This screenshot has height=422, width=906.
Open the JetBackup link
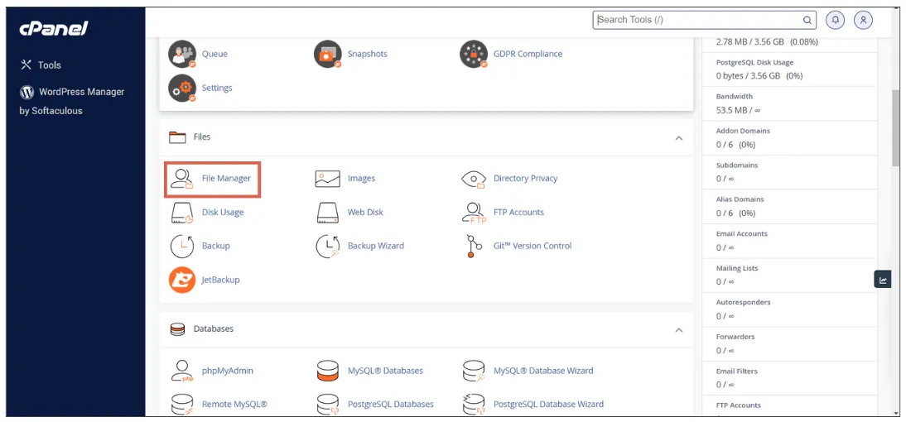pyautogui.click(x=221, y=280)
